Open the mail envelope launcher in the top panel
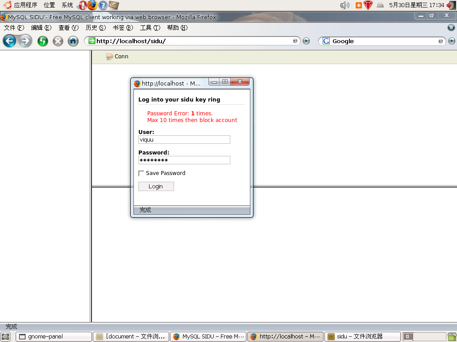 click(114, 5)
